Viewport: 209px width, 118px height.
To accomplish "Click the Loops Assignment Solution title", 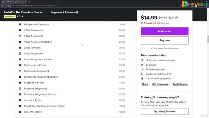I will coord(38,59).
